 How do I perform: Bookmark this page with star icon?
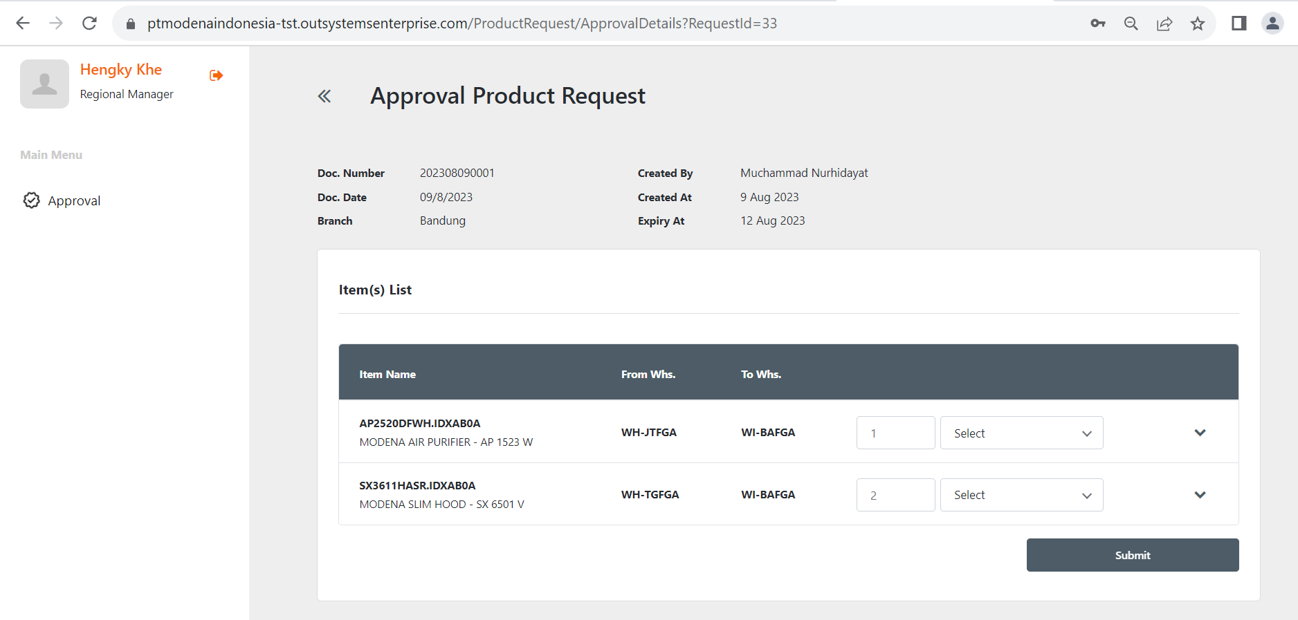(x=1198, y=24)
